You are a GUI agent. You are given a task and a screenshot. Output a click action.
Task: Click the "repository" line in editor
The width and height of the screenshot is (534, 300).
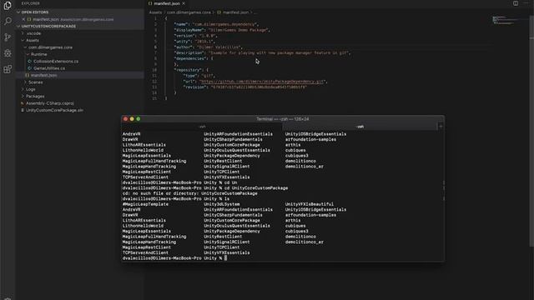point(191,70)
